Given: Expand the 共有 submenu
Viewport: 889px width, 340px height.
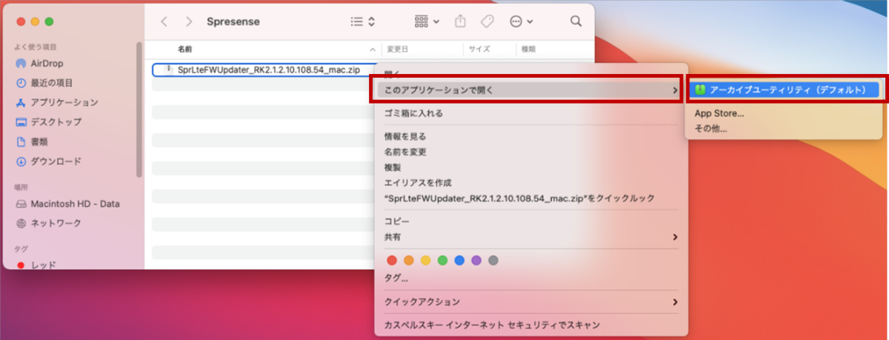Looking at the screenshot, I should [530, 237].
